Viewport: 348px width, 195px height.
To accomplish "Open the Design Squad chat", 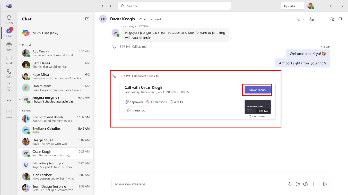I will click(56, 142).
